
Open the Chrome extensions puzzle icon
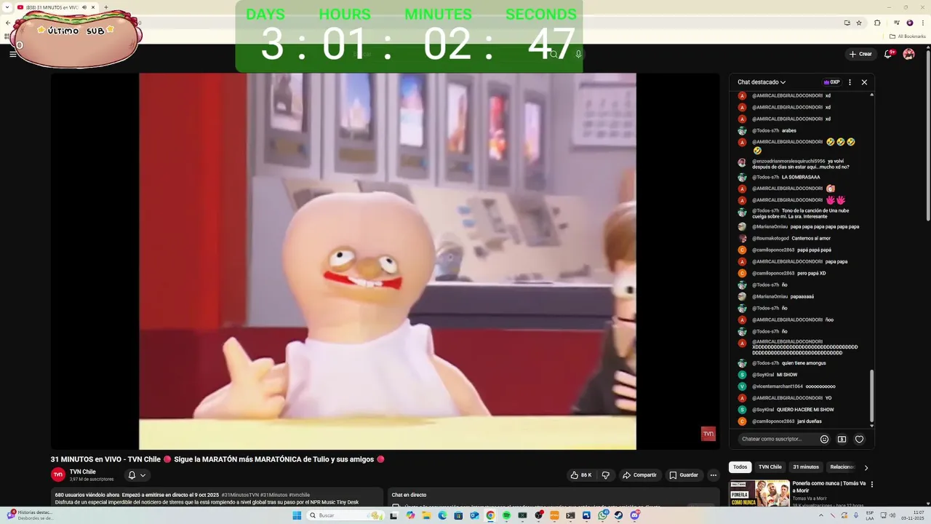(x=877, y=23)
